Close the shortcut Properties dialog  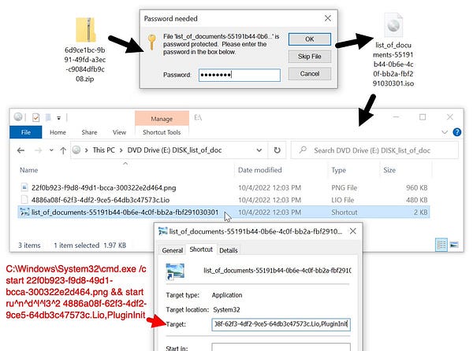coord(352,231)
